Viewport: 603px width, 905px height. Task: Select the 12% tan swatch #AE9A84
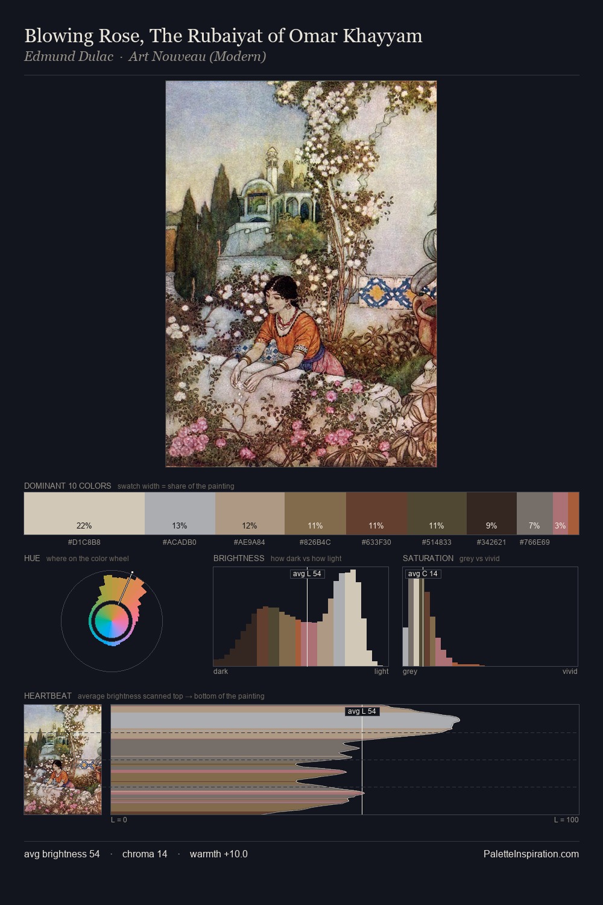(250, 513)
